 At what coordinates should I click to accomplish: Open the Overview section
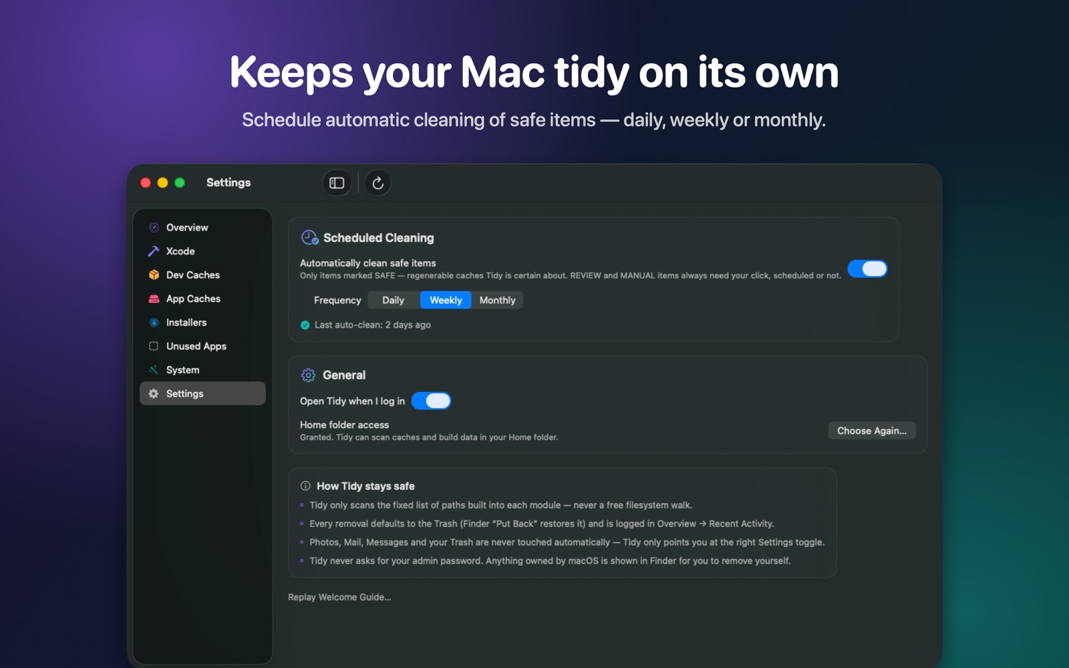pyautogui.click(x=202, y=228)
